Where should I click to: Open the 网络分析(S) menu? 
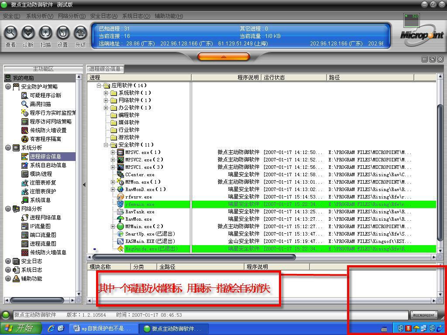point(72,16)
